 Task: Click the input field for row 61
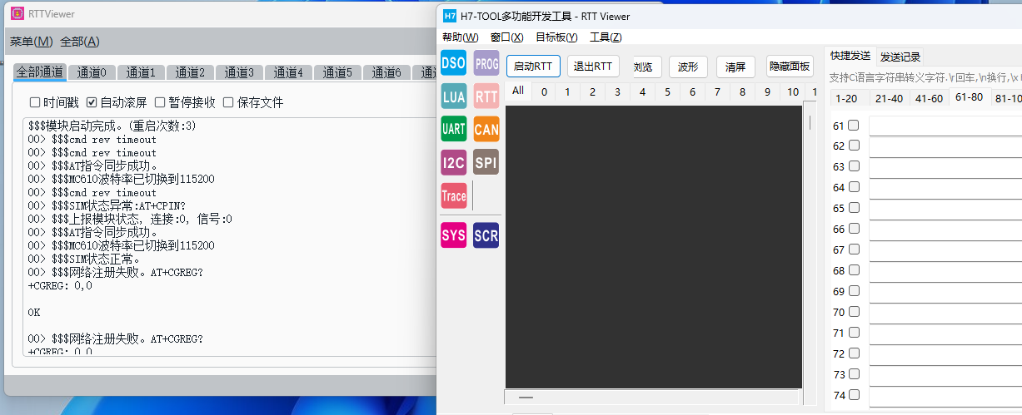pyautogui.click(x=945, y=126)
